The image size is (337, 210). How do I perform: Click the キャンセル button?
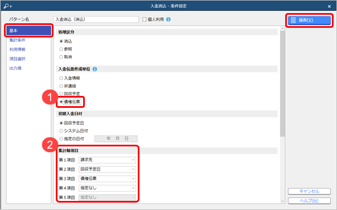tap(309, 191)
